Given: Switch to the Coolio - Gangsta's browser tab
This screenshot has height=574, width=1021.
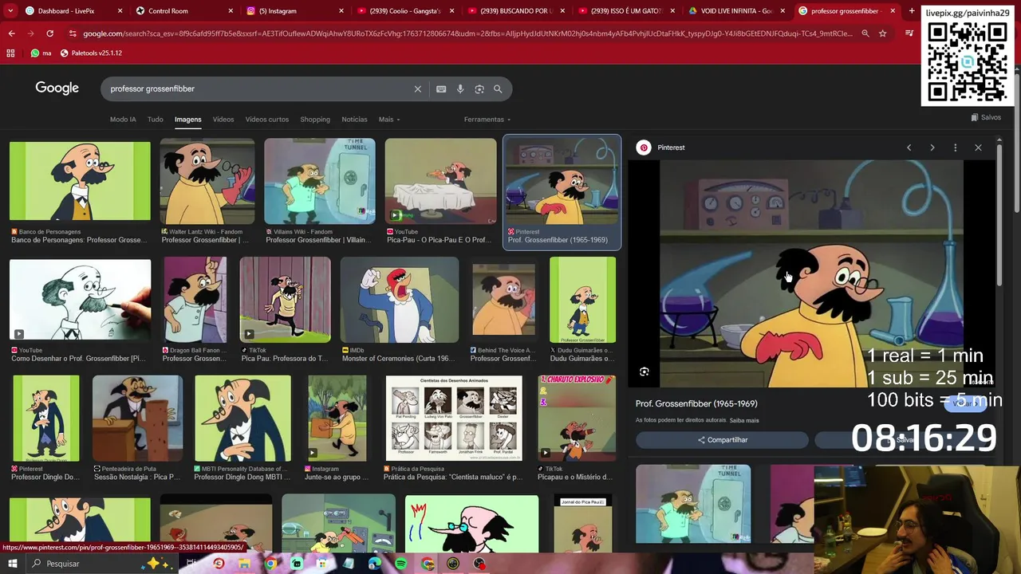Looking at the screenshot, I should point(405,11).
